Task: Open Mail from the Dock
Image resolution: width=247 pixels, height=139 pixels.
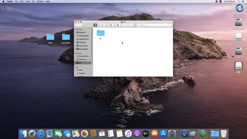Action: coord(49,134)
